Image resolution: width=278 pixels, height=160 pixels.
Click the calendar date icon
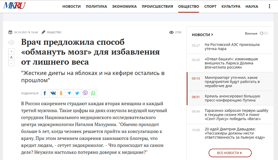click(x=10, y=32)
